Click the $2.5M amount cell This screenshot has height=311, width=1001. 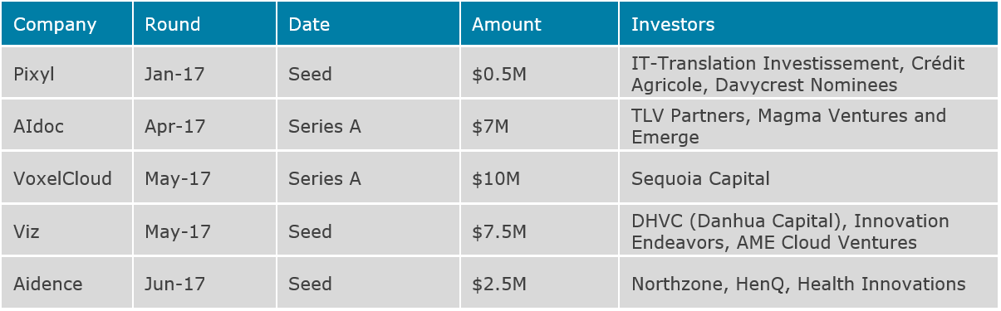(x=539, y=284)
